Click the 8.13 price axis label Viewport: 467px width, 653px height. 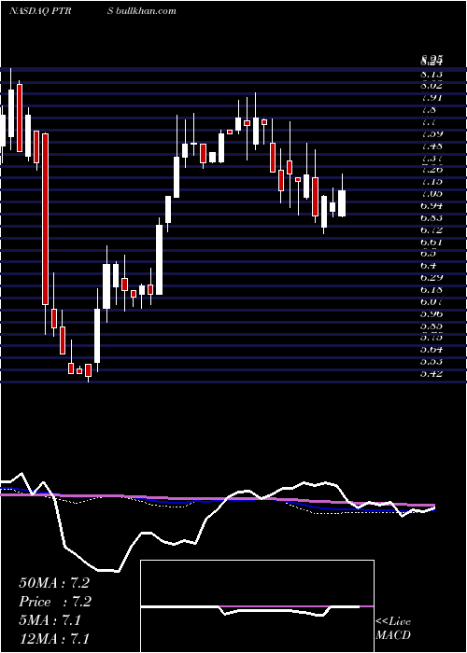point(432,74)
